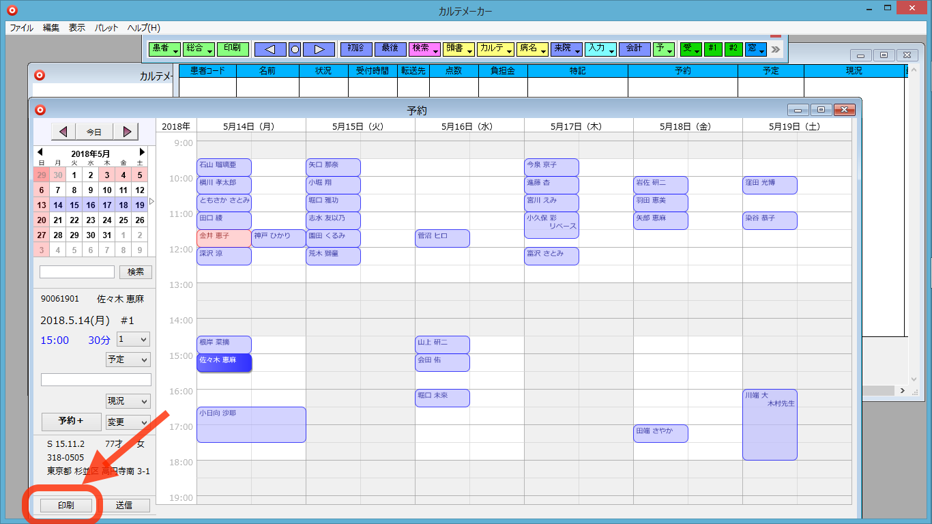Image resolution: width=932 pixels, height=524 pixels.
Task: Go to next week with right arrow button
Action: (x=126, y=132)
